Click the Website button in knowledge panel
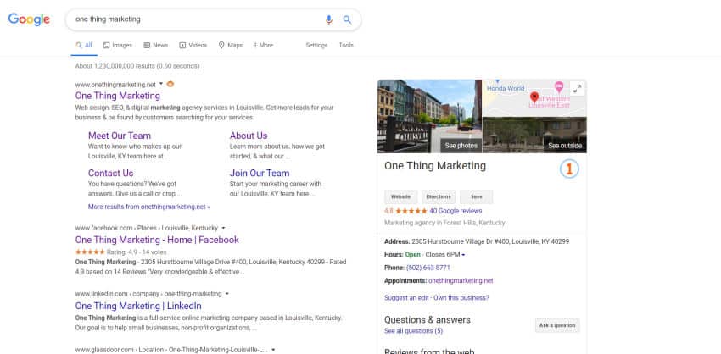The width and height of the screenshot is (721, 354). [400, 197]
